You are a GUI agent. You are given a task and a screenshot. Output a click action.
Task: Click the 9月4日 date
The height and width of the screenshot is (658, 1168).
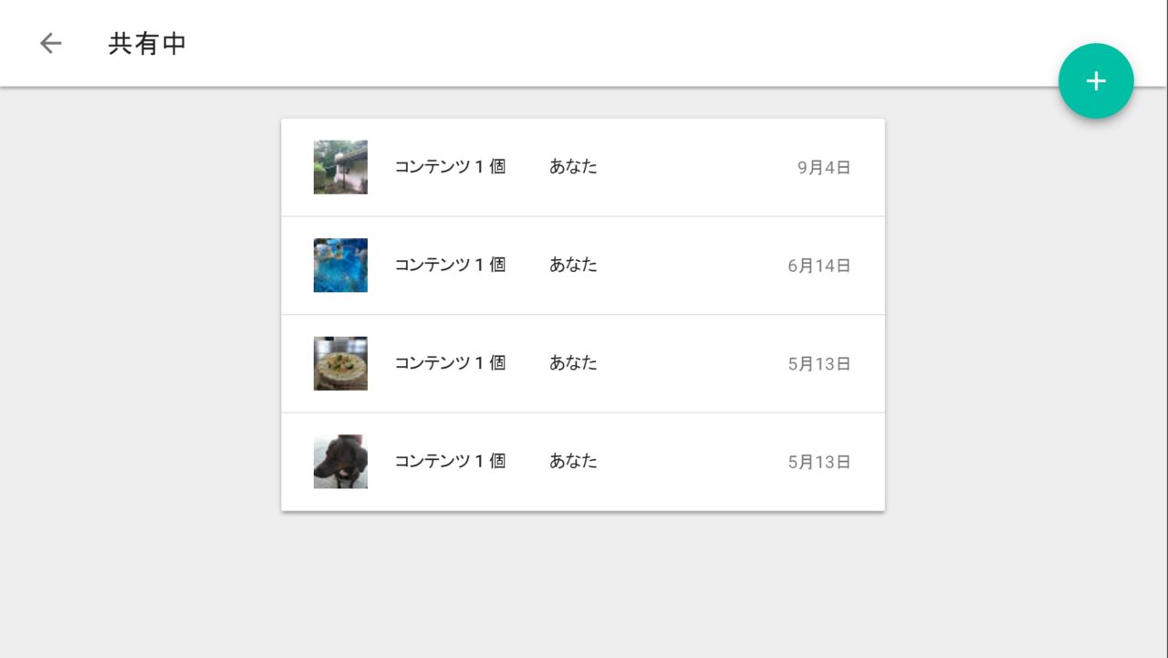[824, 168]
